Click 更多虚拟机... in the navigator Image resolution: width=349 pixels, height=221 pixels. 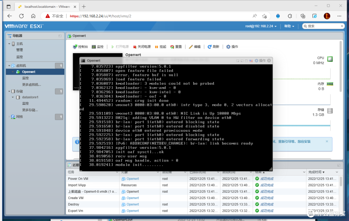pyautogui.click(x=31, y=84)
